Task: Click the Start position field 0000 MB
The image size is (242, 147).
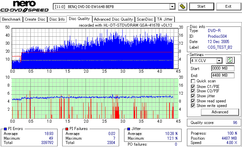Action: [x=223, y=68]
